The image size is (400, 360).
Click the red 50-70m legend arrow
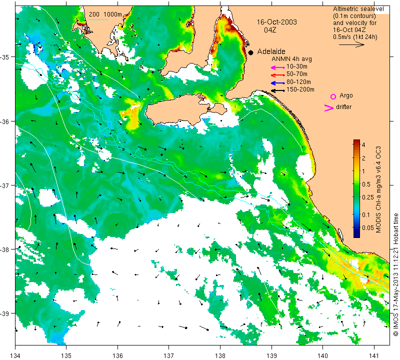tap(278, 75)
